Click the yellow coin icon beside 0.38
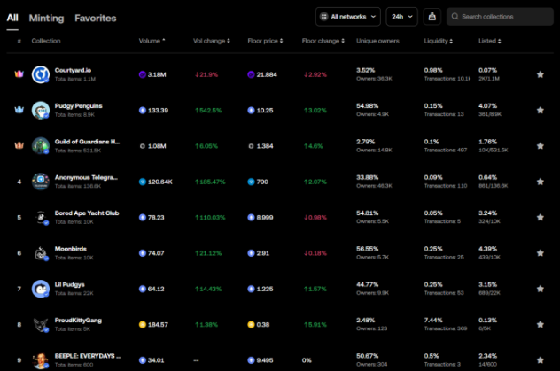The height and width of the screenshot is (371, 560). coord(251,325)
